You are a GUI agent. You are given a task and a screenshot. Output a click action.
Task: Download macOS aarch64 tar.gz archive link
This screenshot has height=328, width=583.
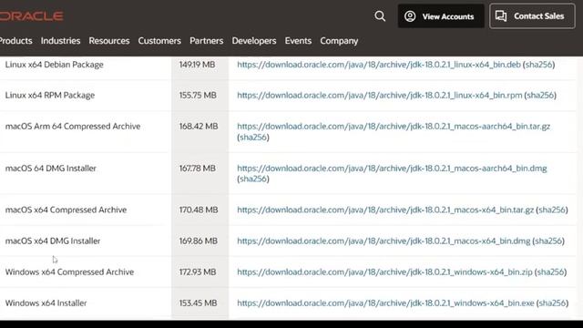pos(394,126)
